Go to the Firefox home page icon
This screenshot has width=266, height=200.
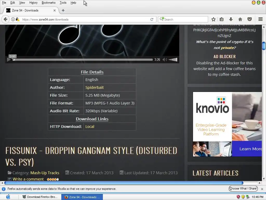[x=240, y=19]
